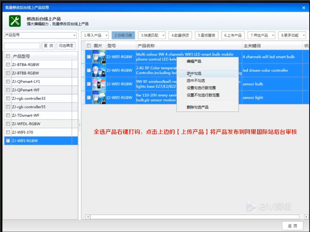
Task: Check the ZJ-BTBA-RGBW model checkbox
Action: pos(8,65)
